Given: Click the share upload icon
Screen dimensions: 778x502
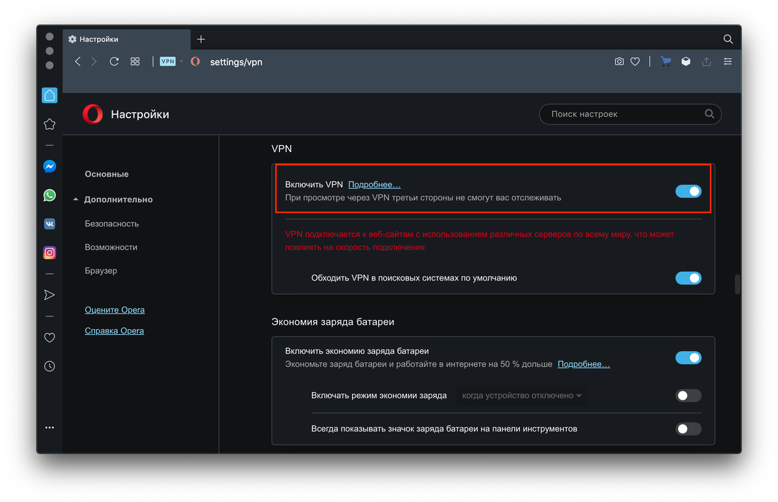Looking at the screenshot, I should tap(707, 62).
